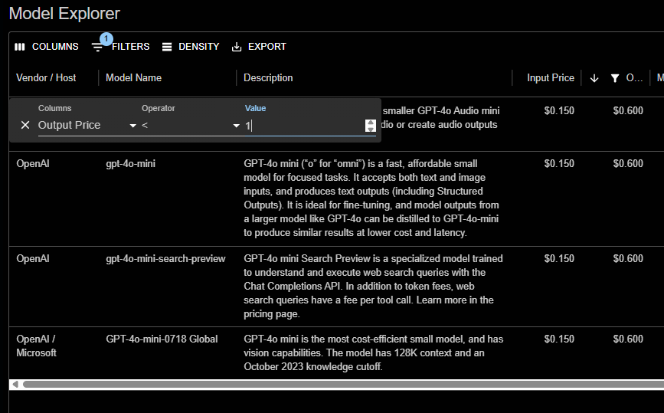The image size is (664, 413).
Task: Change row Density setting
Action: pos(191,47)
